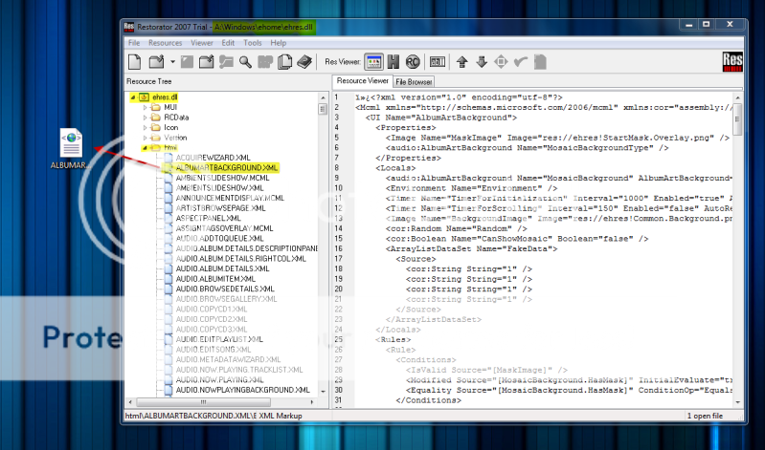
Task: Click the Restorator title bar app icon
Action: pyautogui.click(x=129, y=27)
